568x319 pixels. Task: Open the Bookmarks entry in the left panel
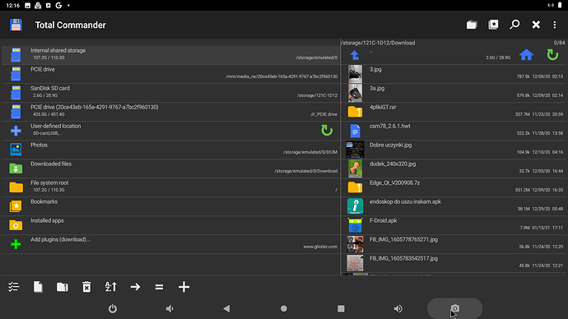170,206
